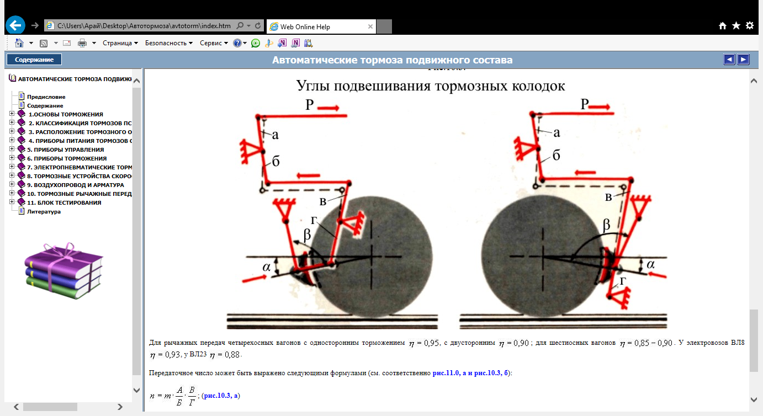
Task: Select 9. ВОЗДУХОПРОВОД И АРМАТУРА label
Action: (x=76, y=185)
